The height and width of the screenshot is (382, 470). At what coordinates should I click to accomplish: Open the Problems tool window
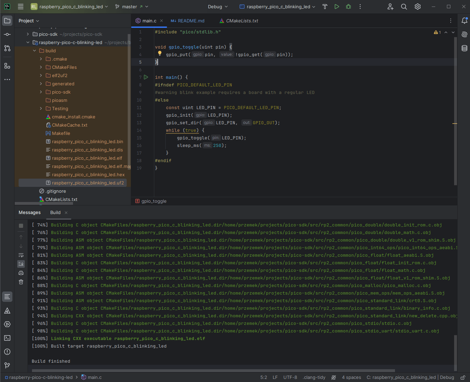click(7, 352)
